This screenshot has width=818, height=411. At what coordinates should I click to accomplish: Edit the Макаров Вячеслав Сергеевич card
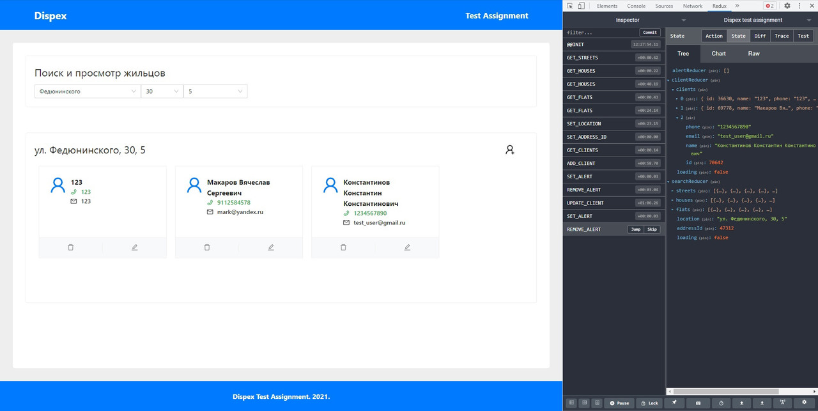[x=271, y=247]
